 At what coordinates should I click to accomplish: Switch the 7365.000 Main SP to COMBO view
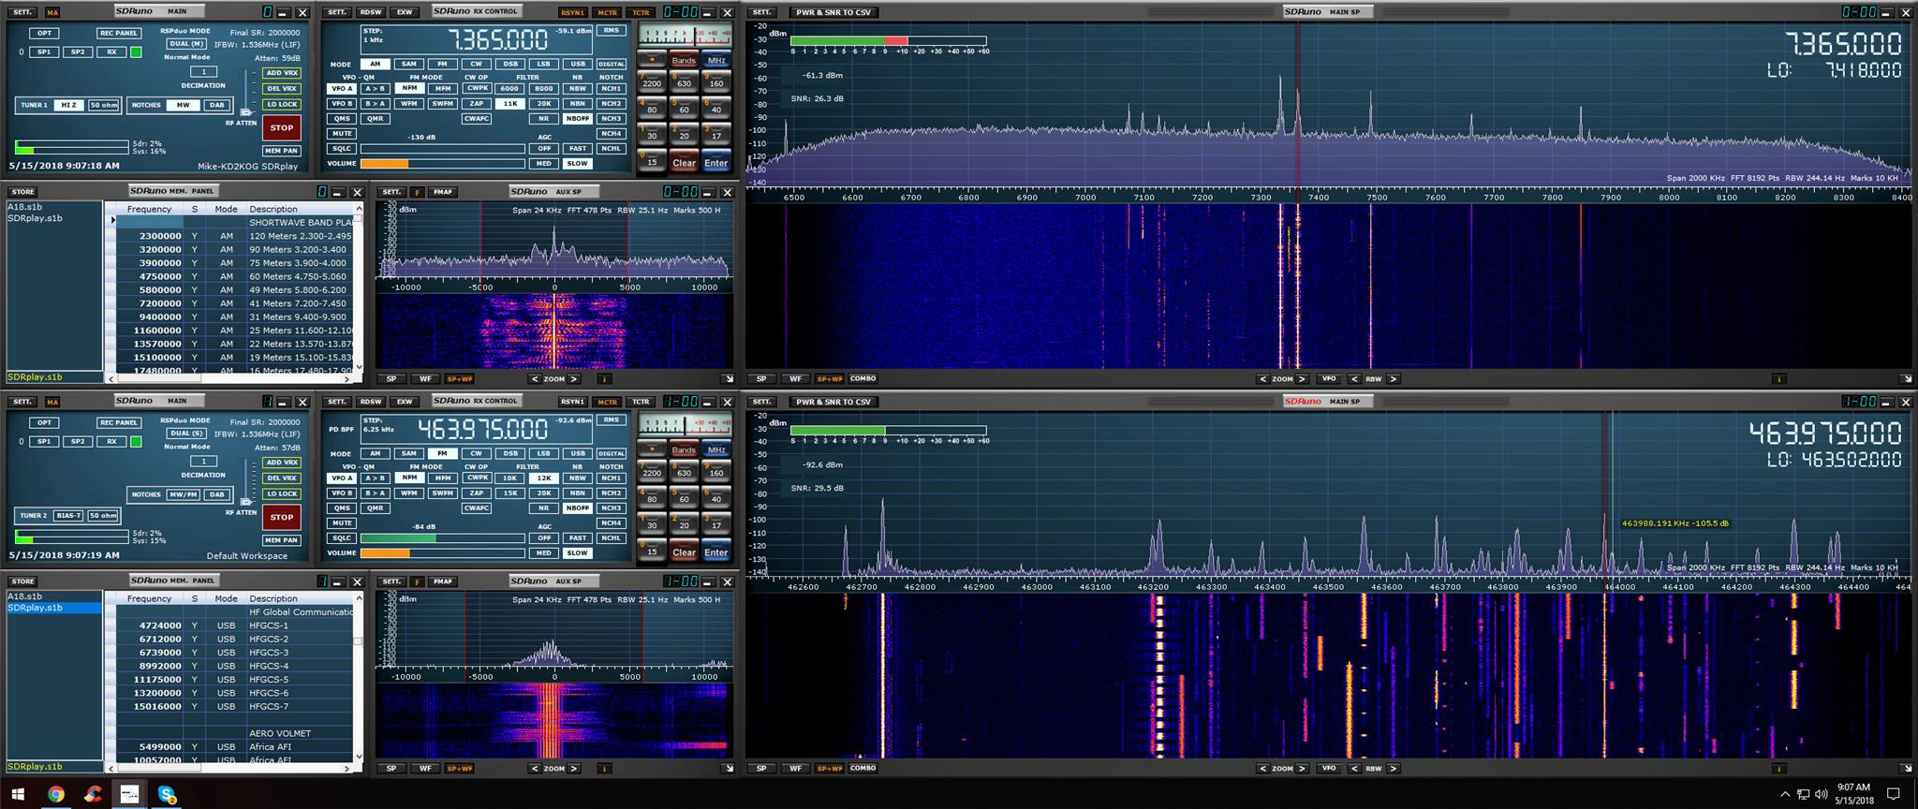863,379
